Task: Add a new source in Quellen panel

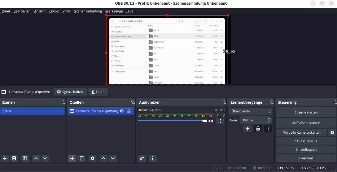Action: [x=72, y=158]
